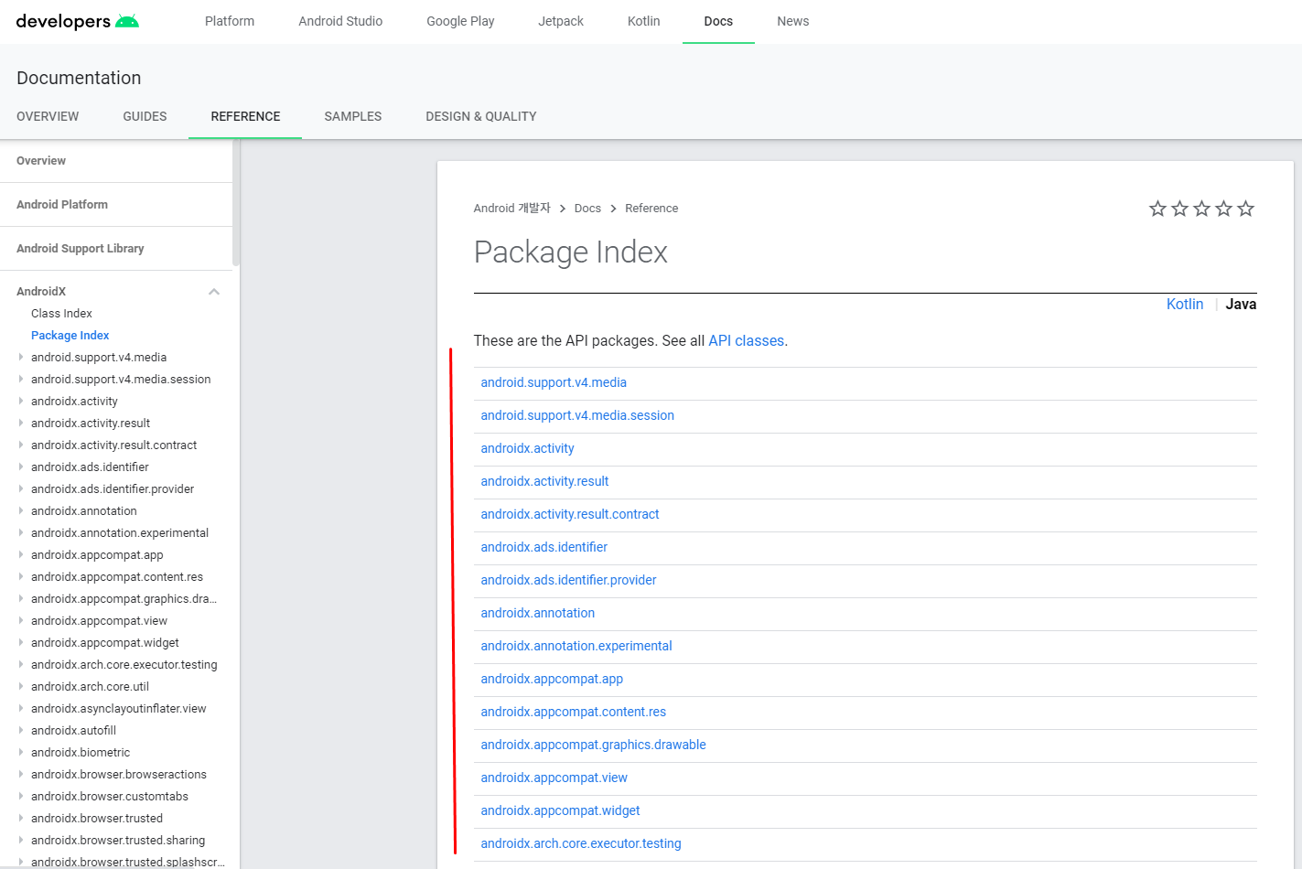Open News in top navigation
This screenshot has height=869, width=1302.
793,21
